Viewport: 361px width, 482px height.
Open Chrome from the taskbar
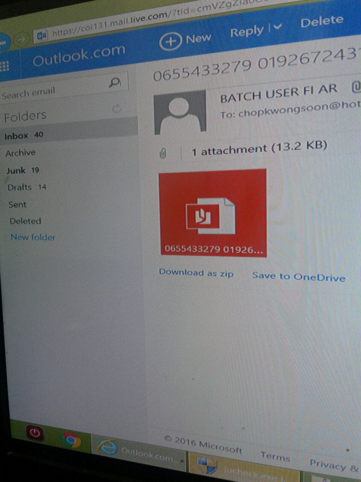71,439
